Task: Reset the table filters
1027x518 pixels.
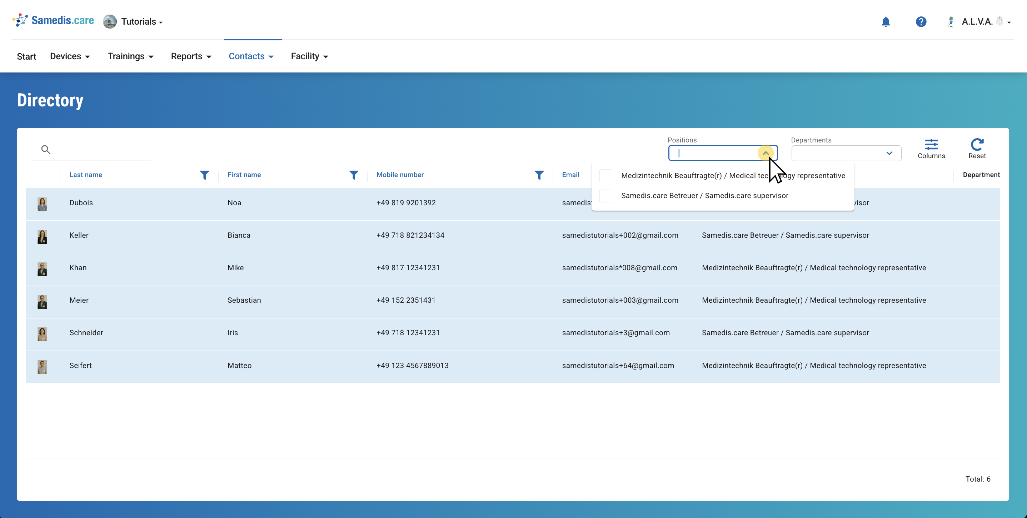Action: [977, 148]
